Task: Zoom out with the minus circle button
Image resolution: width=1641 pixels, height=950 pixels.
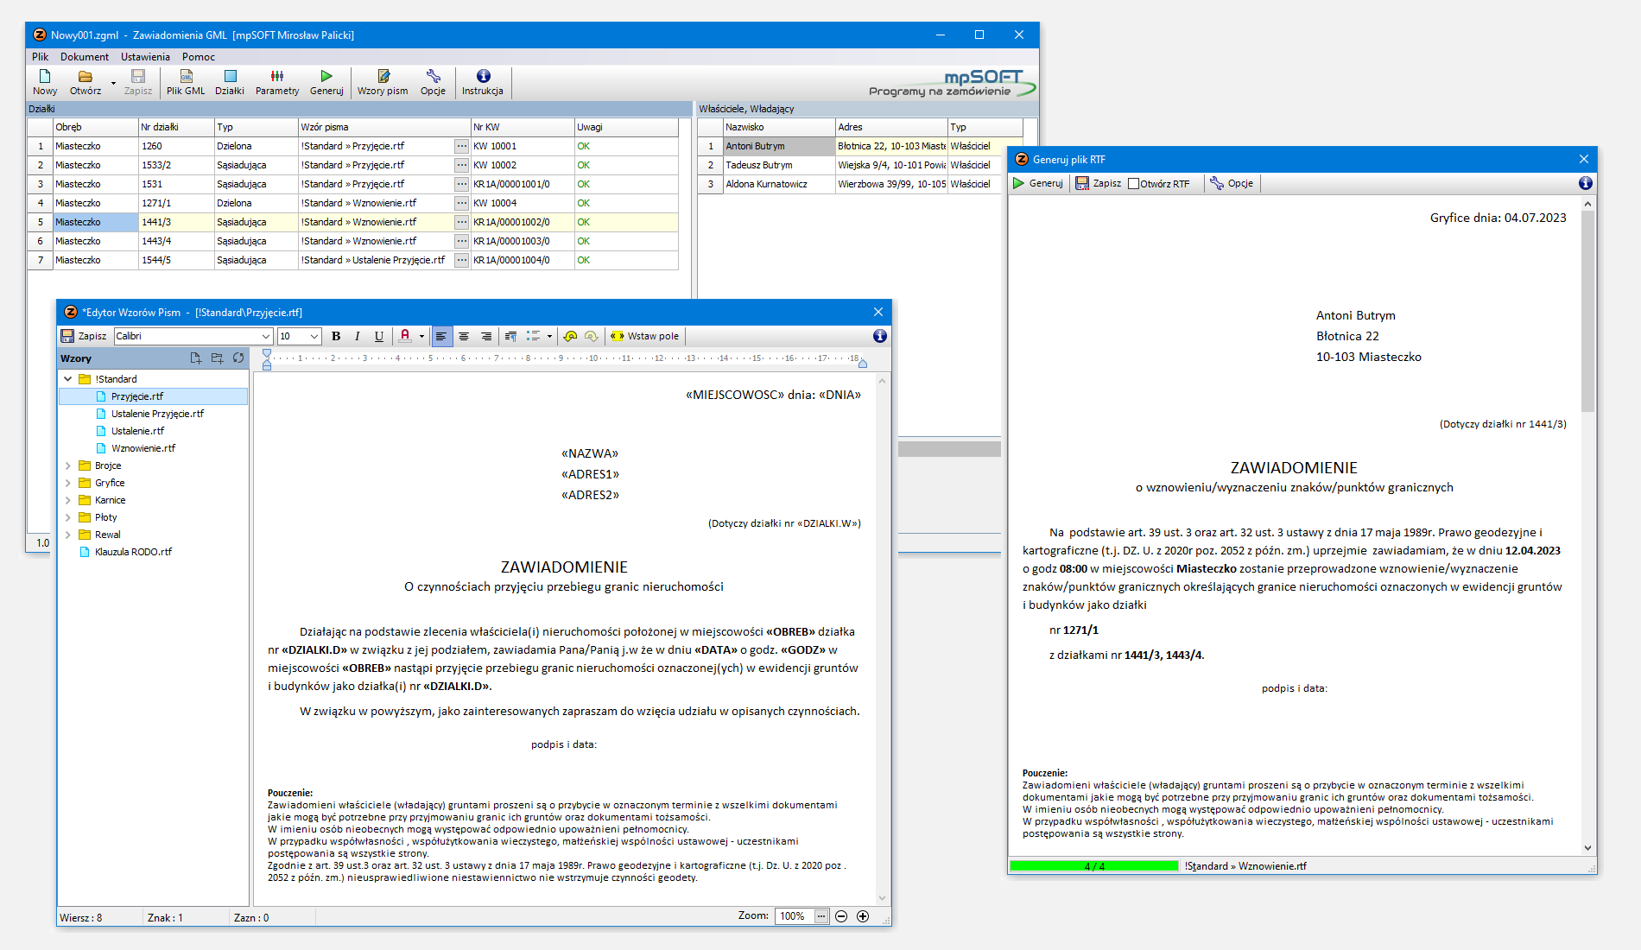Action: pyautogui.click(x=841, y=916)
